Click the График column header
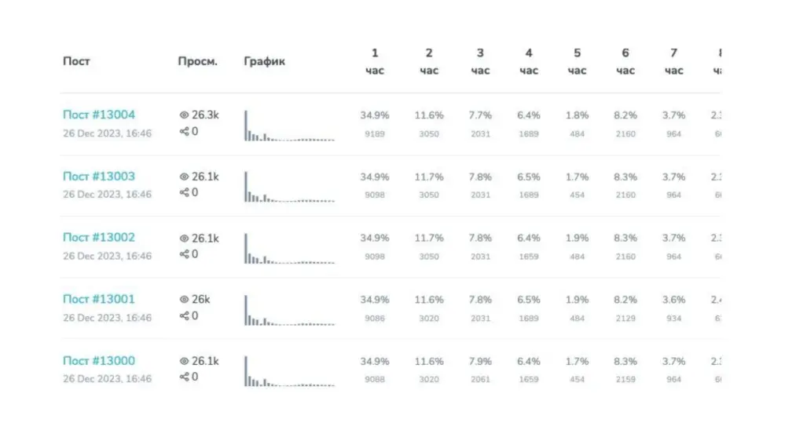The image size is (785, 441). click(265, 62)
